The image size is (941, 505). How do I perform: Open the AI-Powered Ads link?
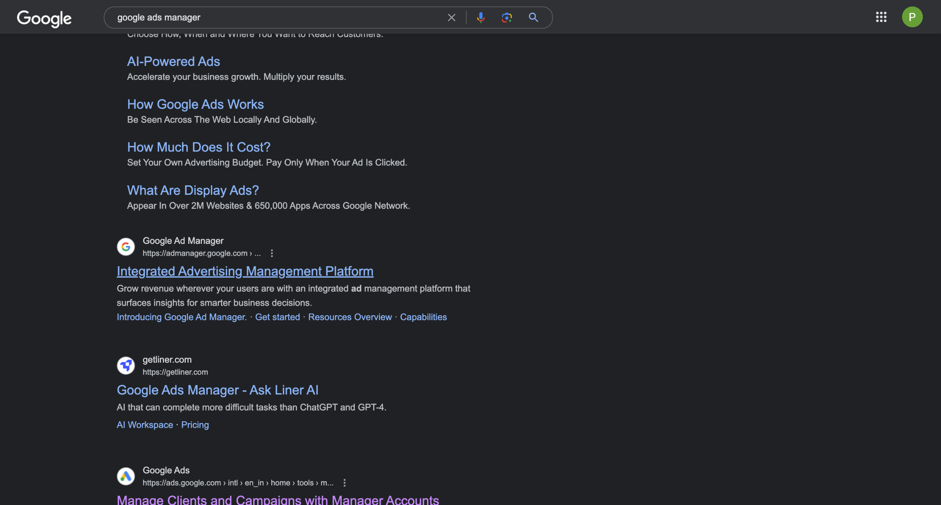coord(173,61)
